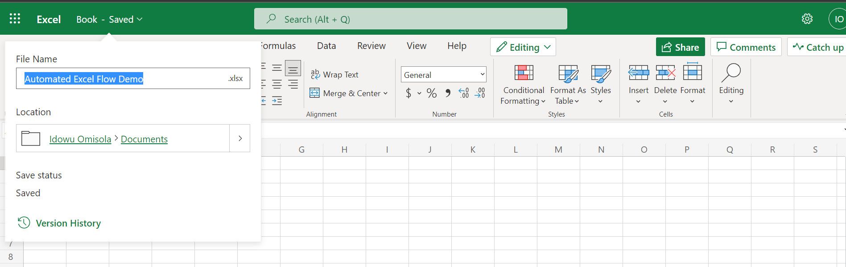This screenshot has width=846, height=267.
Task: Click the Version History clock icon
Action: pos(24,222)
